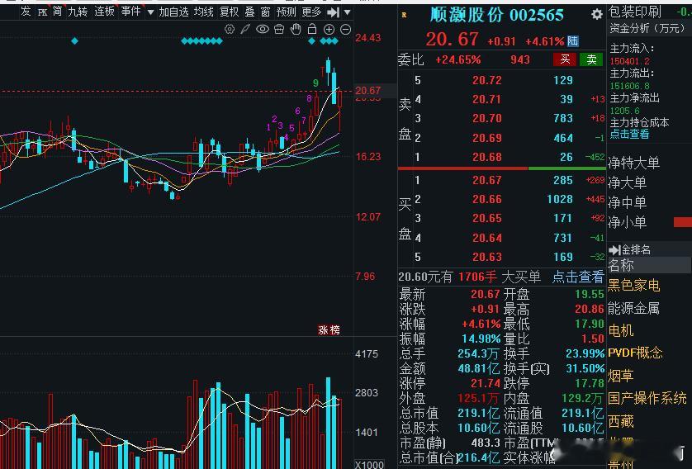Screen dimensions: 692x469
Task: Select 西藏 sector
Action: coord(620,421)
